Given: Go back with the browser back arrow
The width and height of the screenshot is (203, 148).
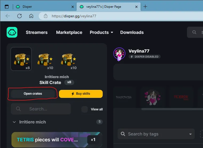Looking at the screenshot, I should coord(8,16).
